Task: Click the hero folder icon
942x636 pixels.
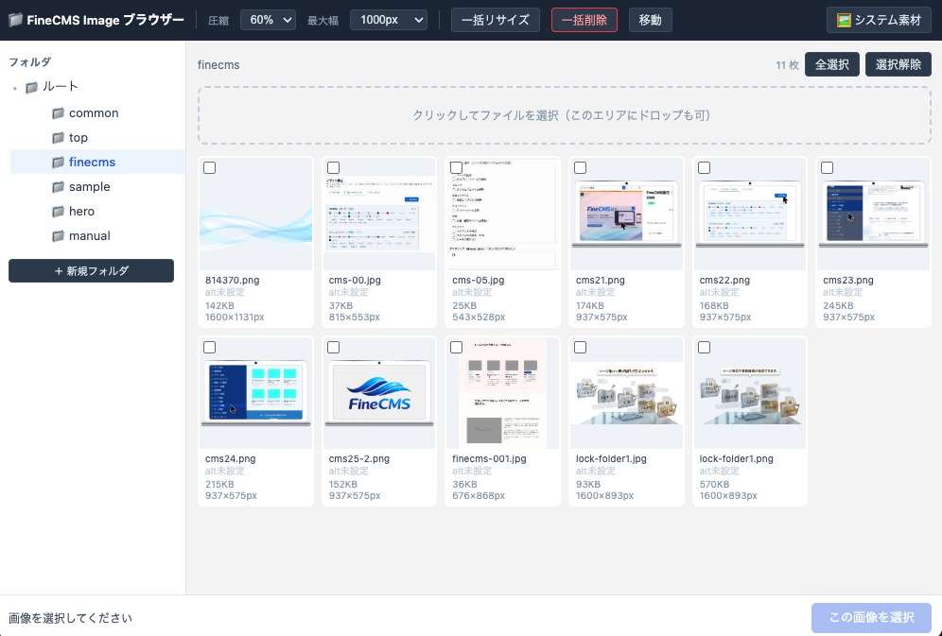Action: click(x=59, y=212)
